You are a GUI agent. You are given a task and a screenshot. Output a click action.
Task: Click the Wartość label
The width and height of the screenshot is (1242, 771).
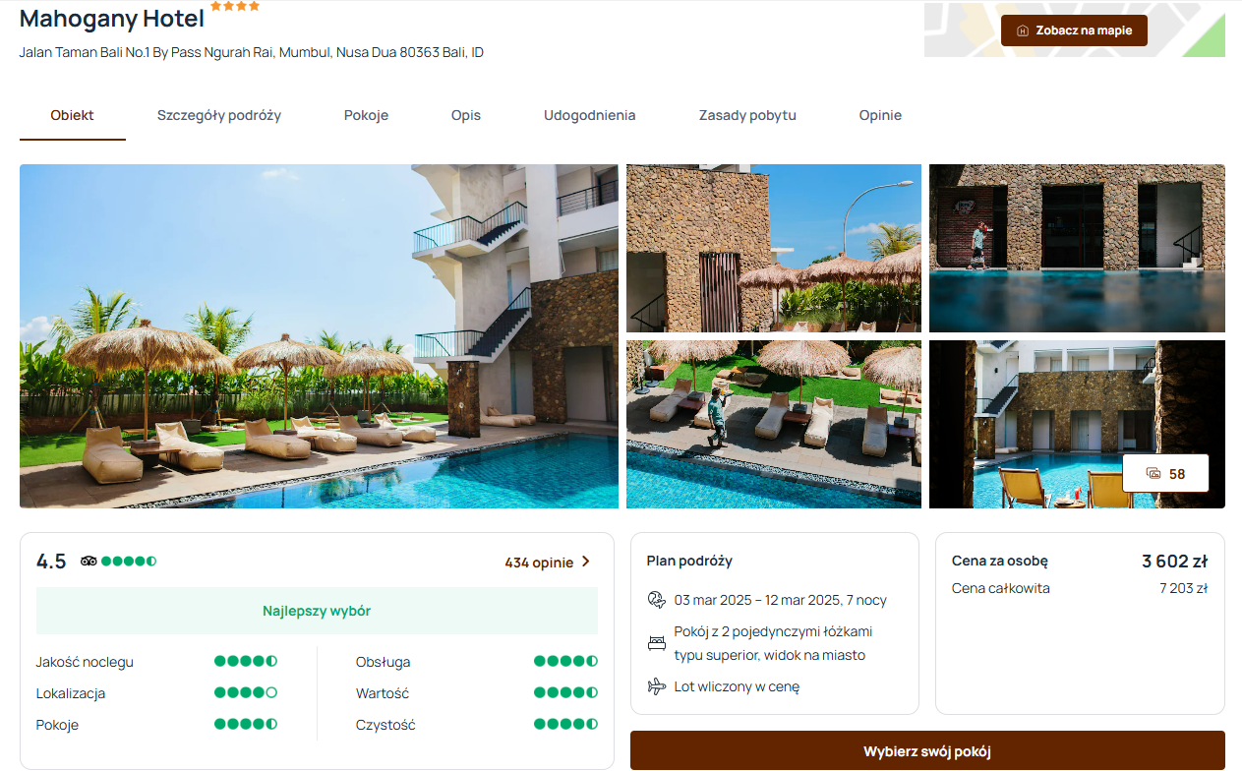click(x=383, y=693)
